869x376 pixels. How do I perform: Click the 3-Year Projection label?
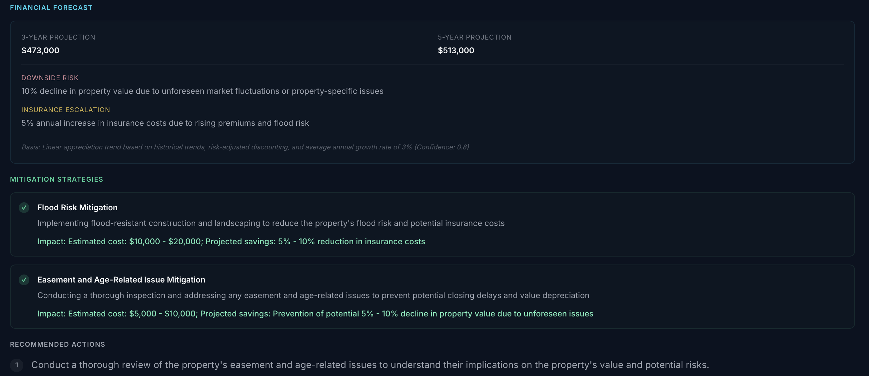[58, 37]
